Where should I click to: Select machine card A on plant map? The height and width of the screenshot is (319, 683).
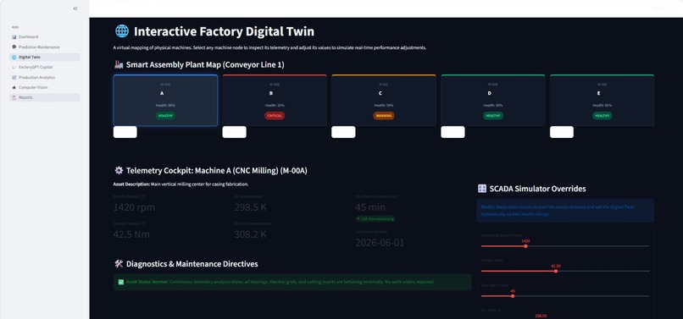point(165,101)
